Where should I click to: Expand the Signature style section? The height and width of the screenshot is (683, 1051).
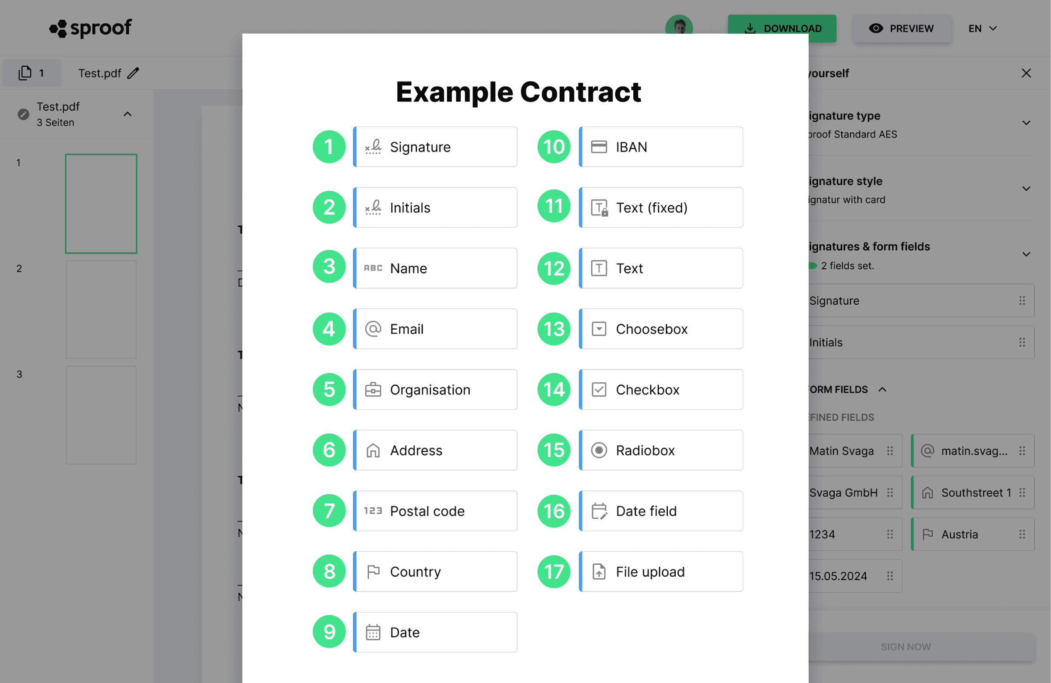tap(1026, 189)
